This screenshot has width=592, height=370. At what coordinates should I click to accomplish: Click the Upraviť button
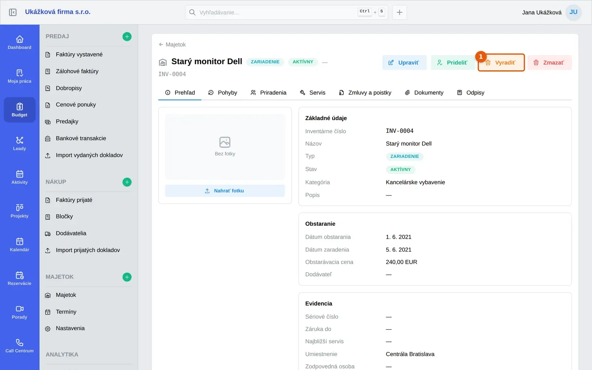tap(404, 63)
